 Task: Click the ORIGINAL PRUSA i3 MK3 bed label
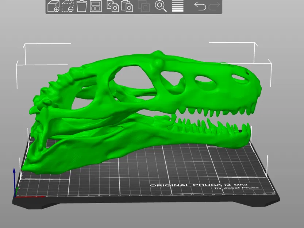point(199,185)
